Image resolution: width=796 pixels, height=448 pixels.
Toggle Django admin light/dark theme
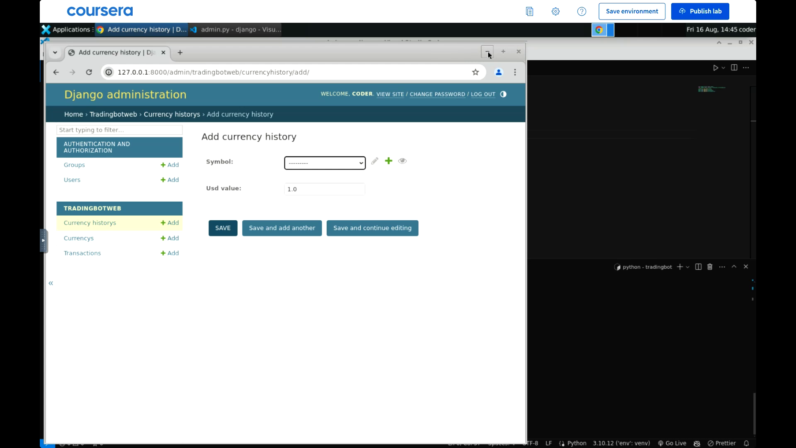coord(503,94)
